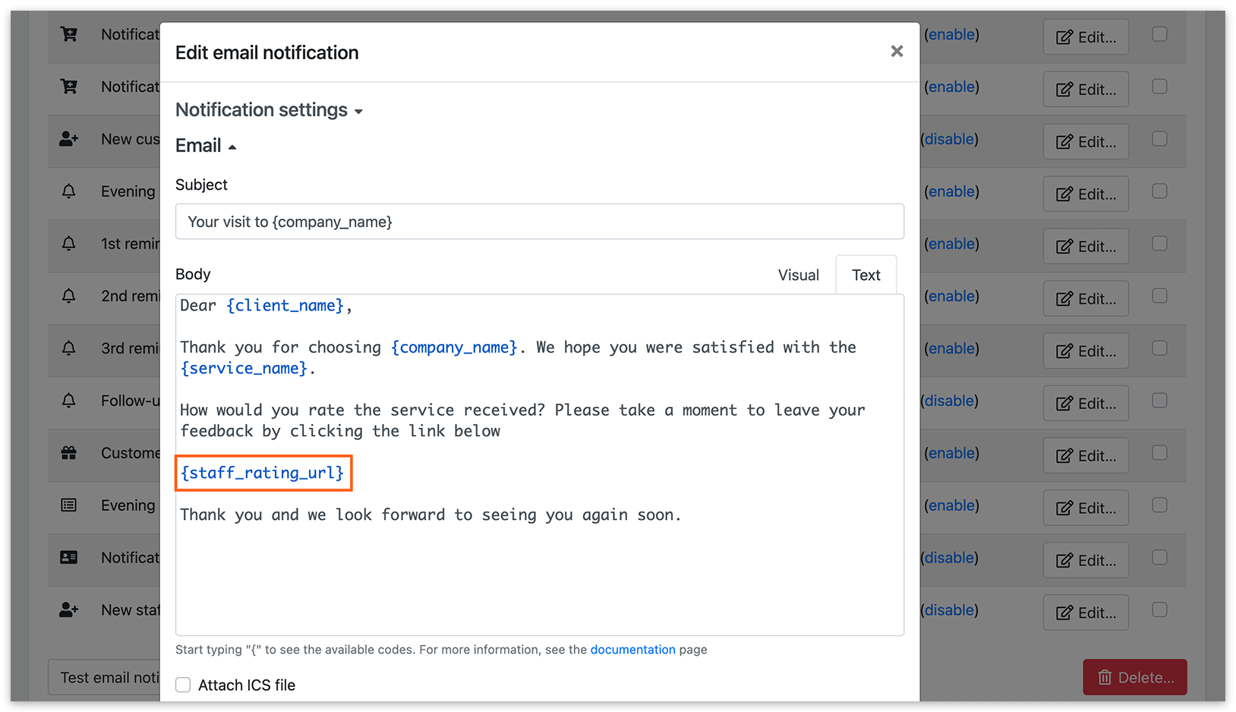Select the checkbox in the 3rd remi row

[x=1159, y=348]
